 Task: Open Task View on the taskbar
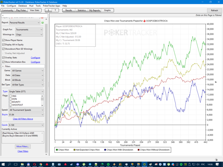[16, 164]
